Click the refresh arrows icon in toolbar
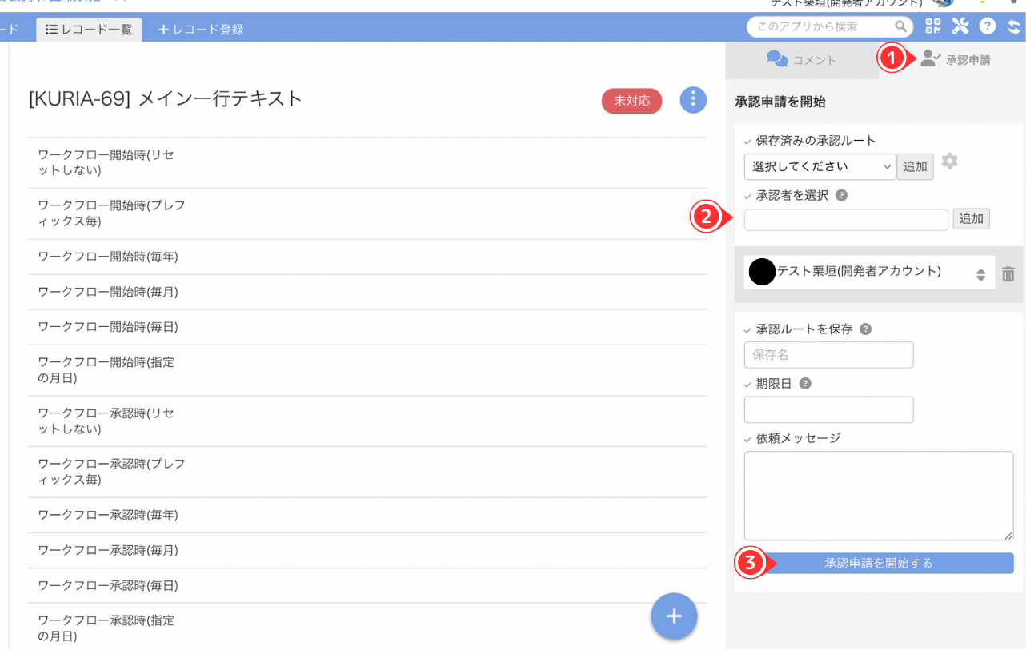The image size is (1026, 650). (x=1014, y=26)
